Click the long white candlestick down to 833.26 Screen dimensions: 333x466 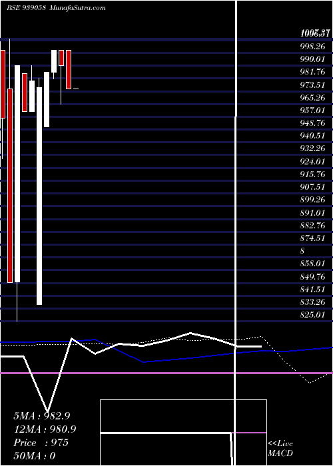click(39, 196)
